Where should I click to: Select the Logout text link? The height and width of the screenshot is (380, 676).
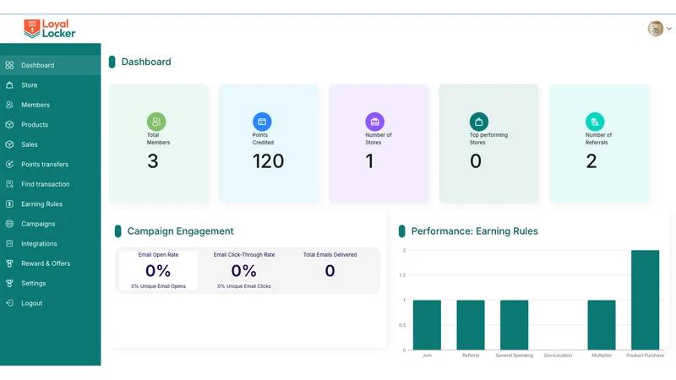pyautogui.click(x=32, y=303)
